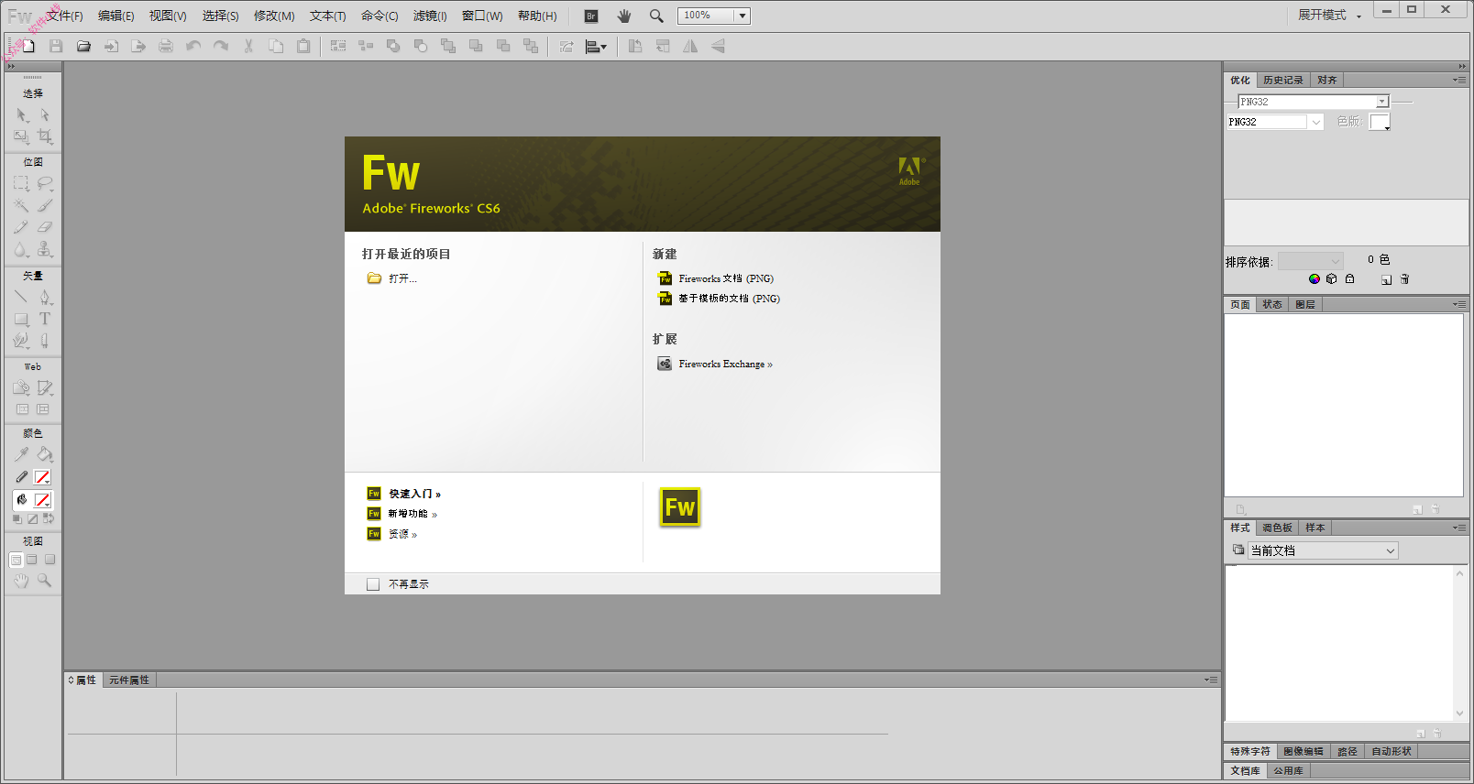Select the Pencil tool
Viewport: 1474px width, 784px height.
(21, 227)
